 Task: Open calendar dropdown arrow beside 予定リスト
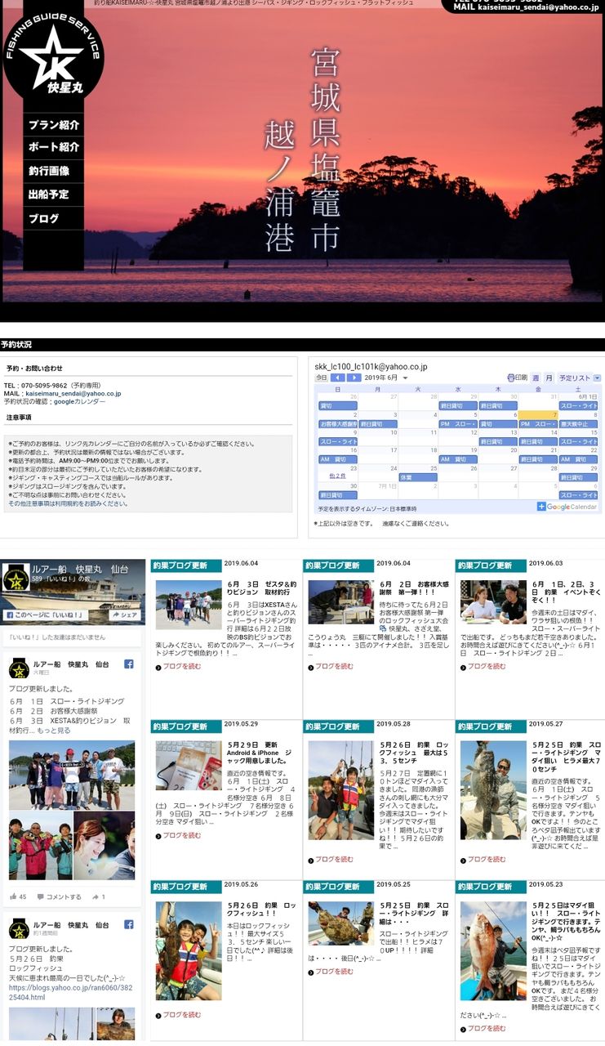click(597, 378)
